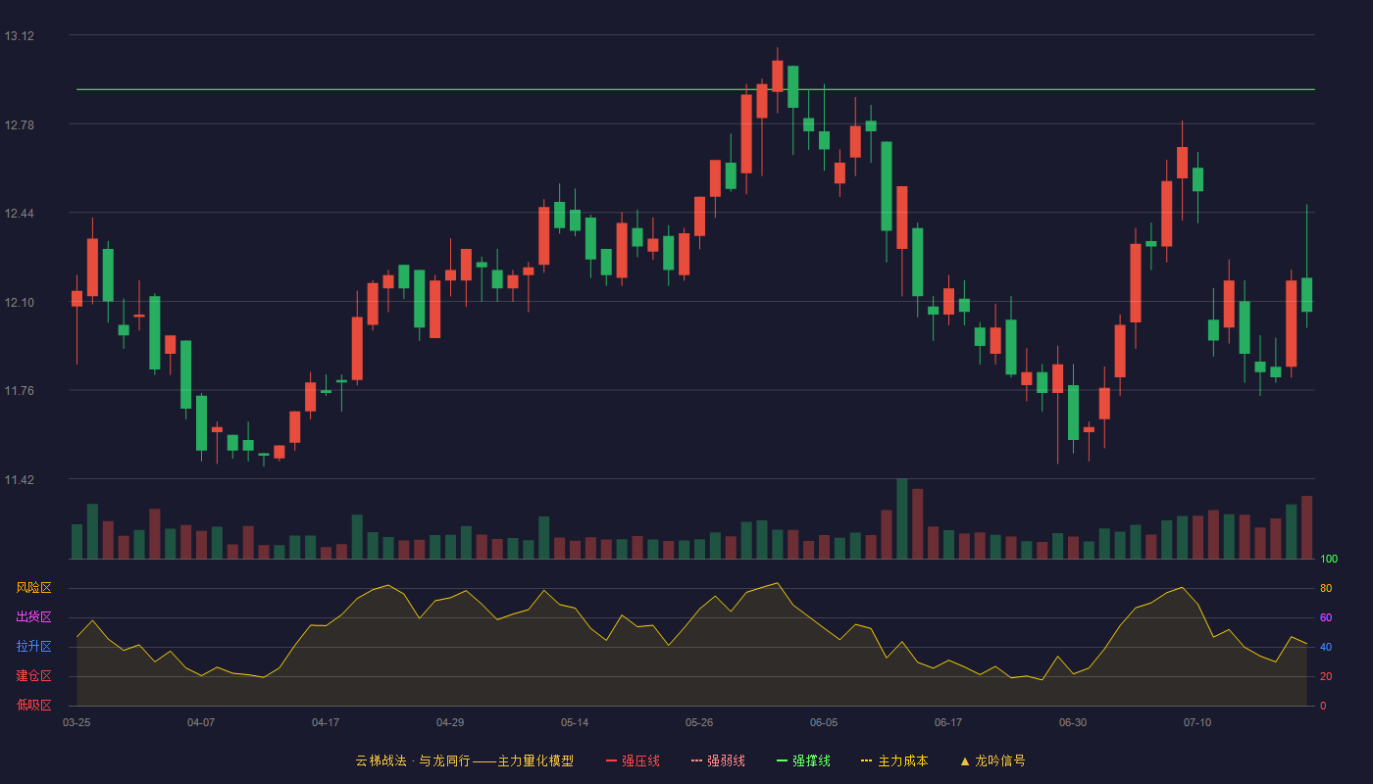Click the 11.42 price axis label
The width and height of the screenshot is (1373, 784).
point(19,480)
